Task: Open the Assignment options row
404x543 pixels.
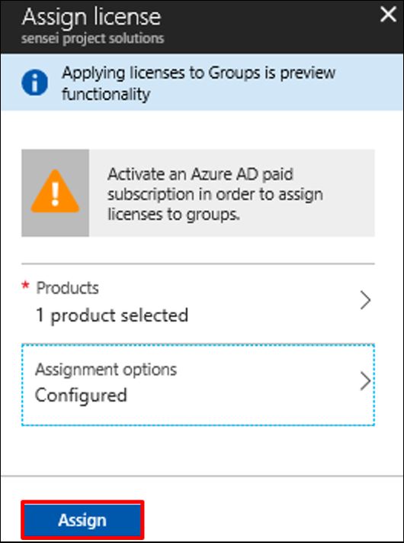Action: (198, 385)
